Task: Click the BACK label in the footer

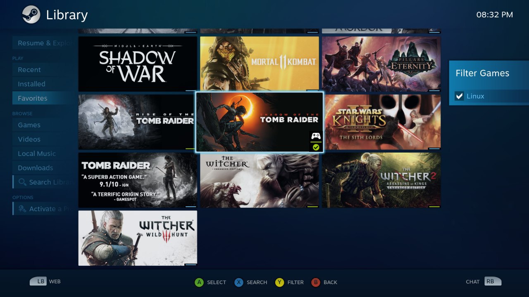Action: coord(330,283)
